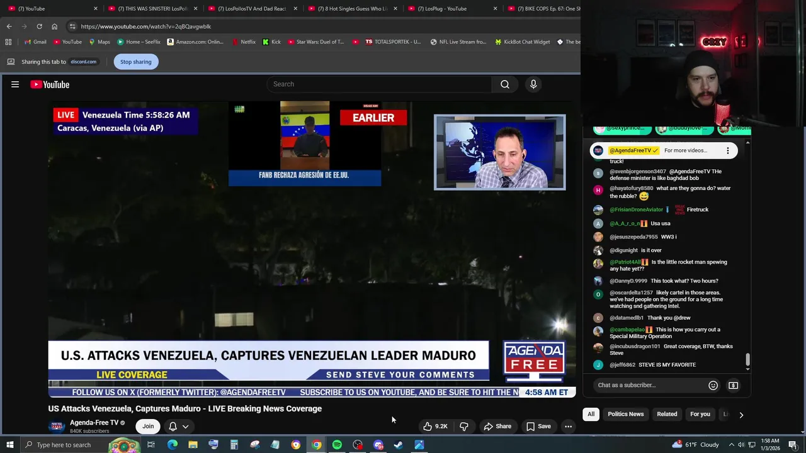Reload the current page
The height and width of the screenshot is (453, 806).
[39, 26]
